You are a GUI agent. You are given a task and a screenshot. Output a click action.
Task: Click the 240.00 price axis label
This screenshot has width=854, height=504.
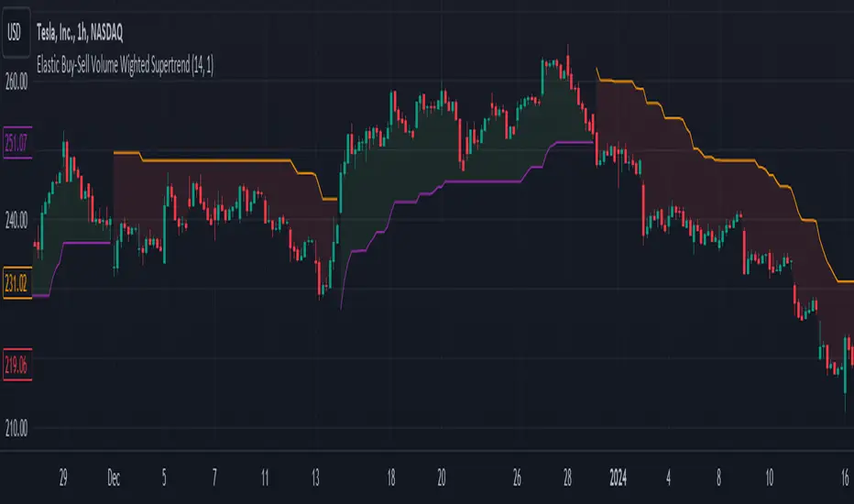pos(17,220)
